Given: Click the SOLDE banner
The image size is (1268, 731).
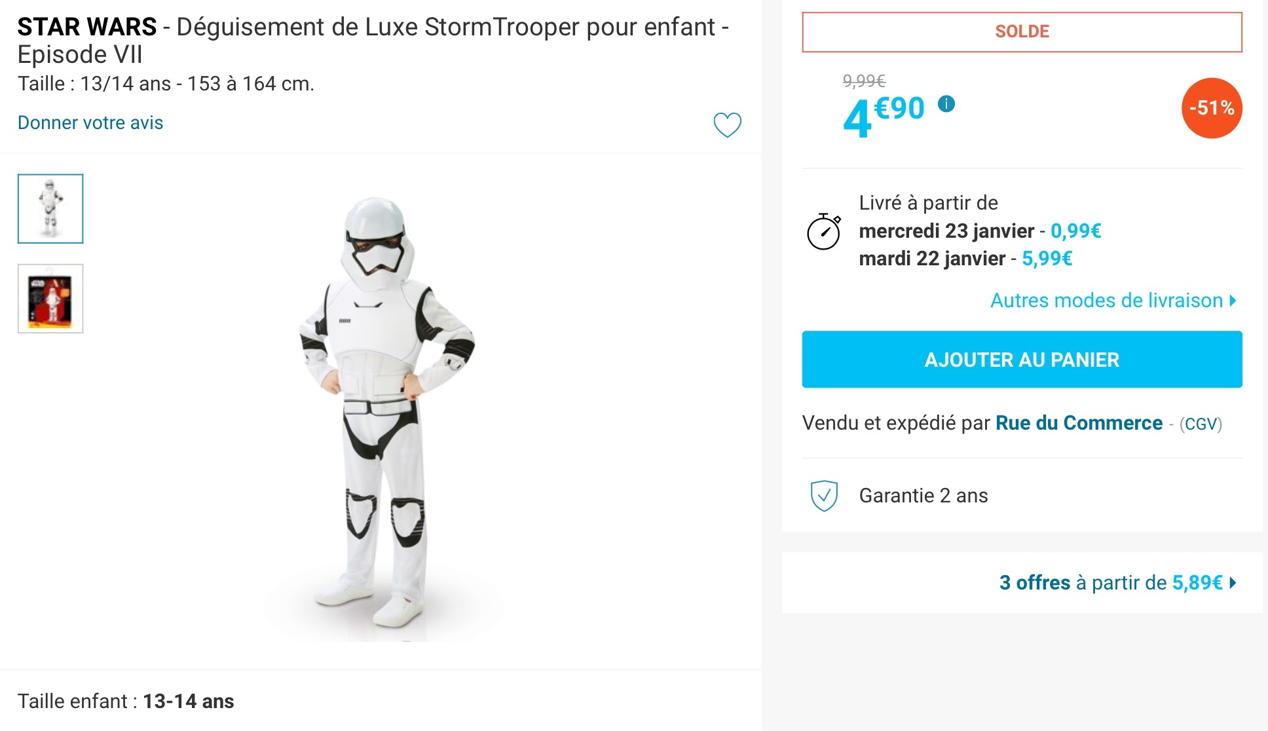Looking at the screenshot, I should pyautogui.click(x=1022, y=31).
